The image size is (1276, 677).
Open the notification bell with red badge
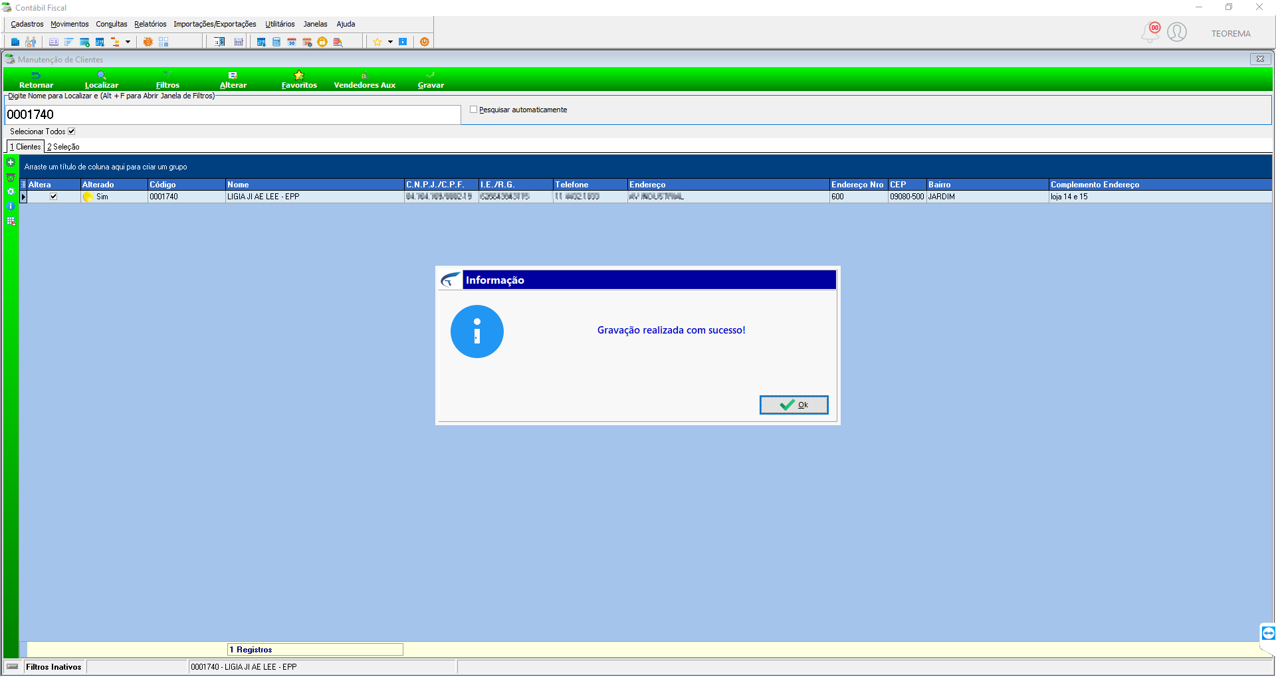[x=1151, y=32]
